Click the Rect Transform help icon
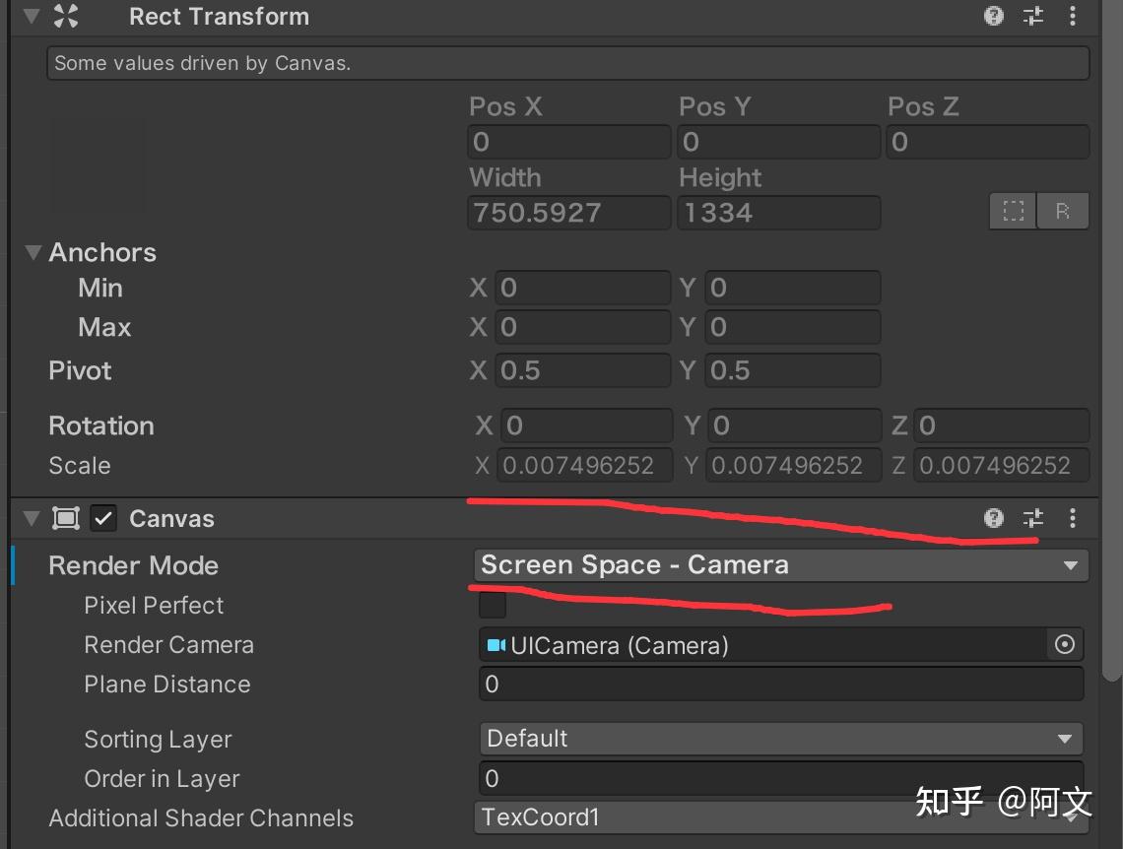 click(x=993, y=16)
